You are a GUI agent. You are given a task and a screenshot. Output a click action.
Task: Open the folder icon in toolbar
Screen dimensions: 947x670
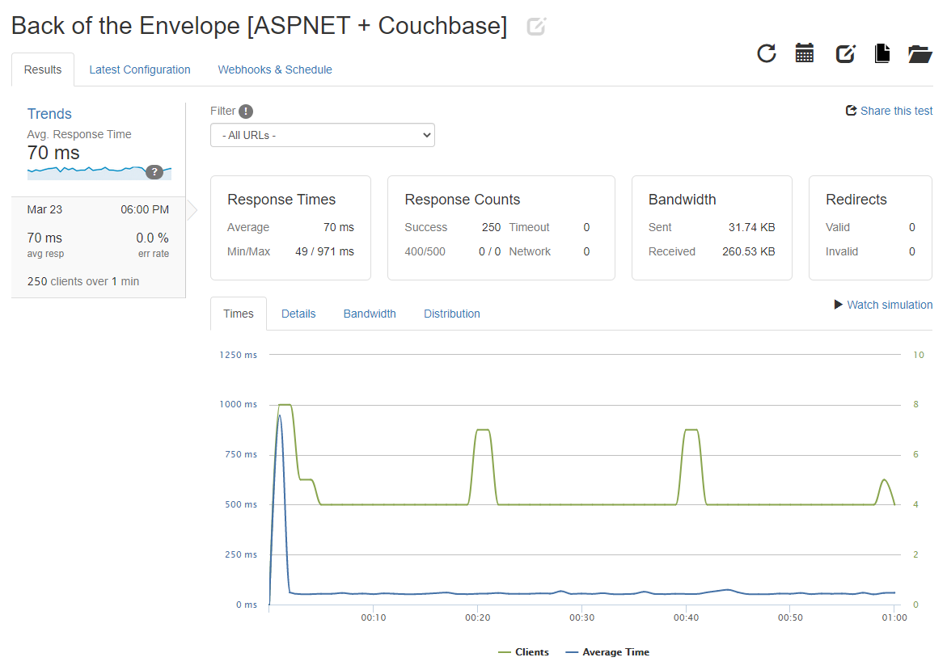[x=920, y=53]
